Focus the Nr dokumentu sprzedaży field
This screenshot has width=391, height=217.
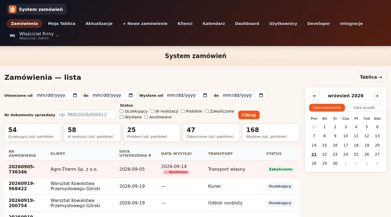[87, 115]
